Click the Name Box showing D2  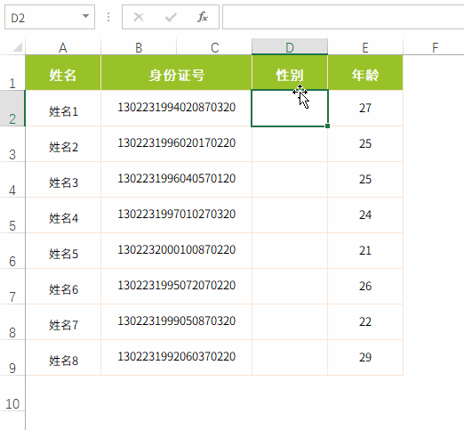[x=50, y=17]
